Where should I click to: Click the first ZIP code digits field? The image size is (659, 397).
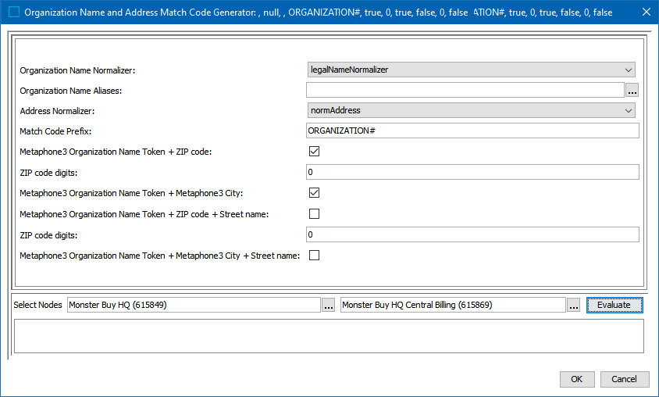pos(472,172)
